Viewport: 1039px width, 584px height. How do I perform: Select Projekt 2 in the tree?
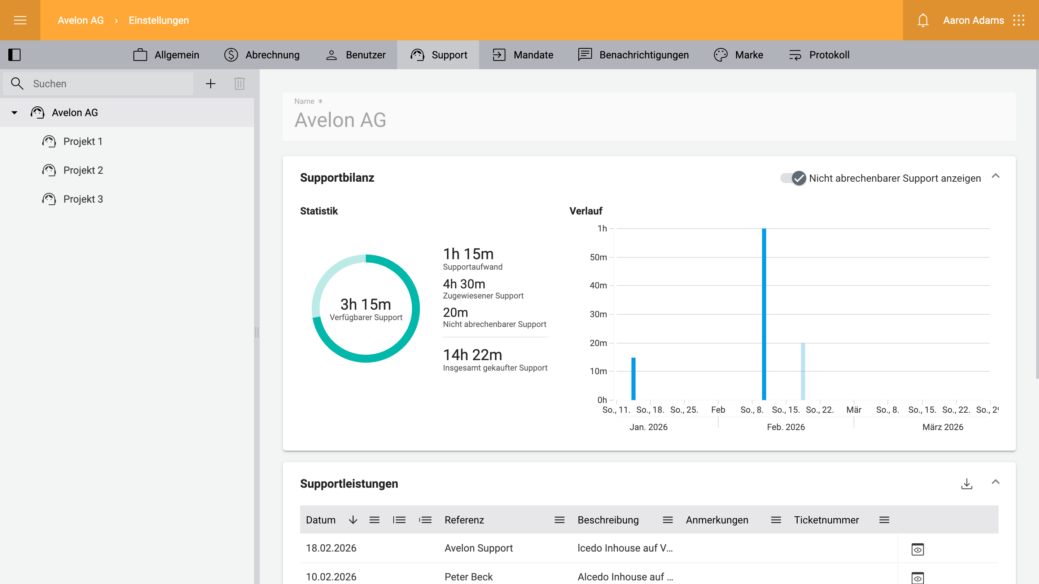click(83, 170)
